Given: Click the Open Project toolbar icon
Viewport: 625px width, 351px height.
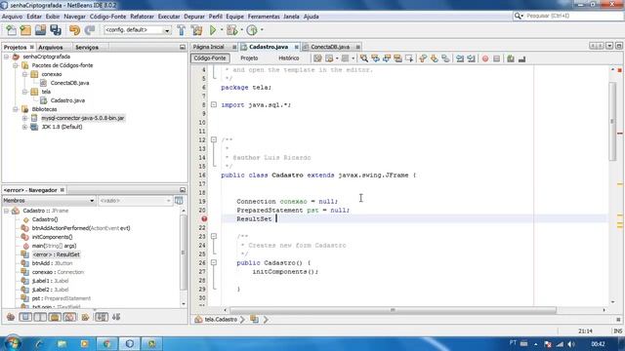Looking at the screenshot, I should tap(41, 30).
